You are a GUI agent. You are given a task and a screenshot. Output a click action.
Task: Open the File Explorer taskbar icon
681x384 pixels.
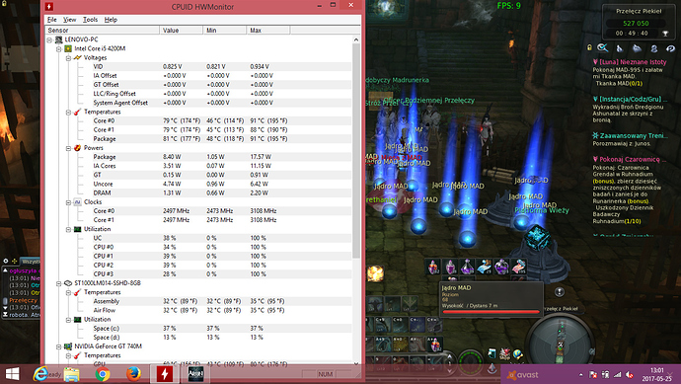72,374
